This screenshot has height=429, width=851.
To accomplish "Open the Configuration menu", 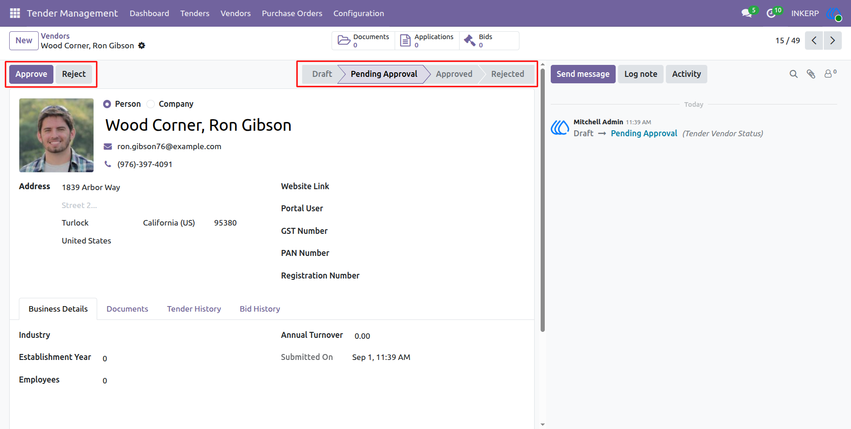I will (x=359, y=13).
